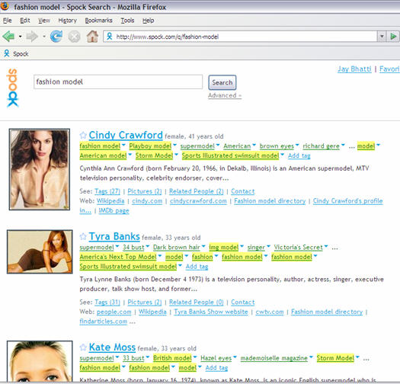Click Contact link for Tyra Banks

click(x=243, y=302)
